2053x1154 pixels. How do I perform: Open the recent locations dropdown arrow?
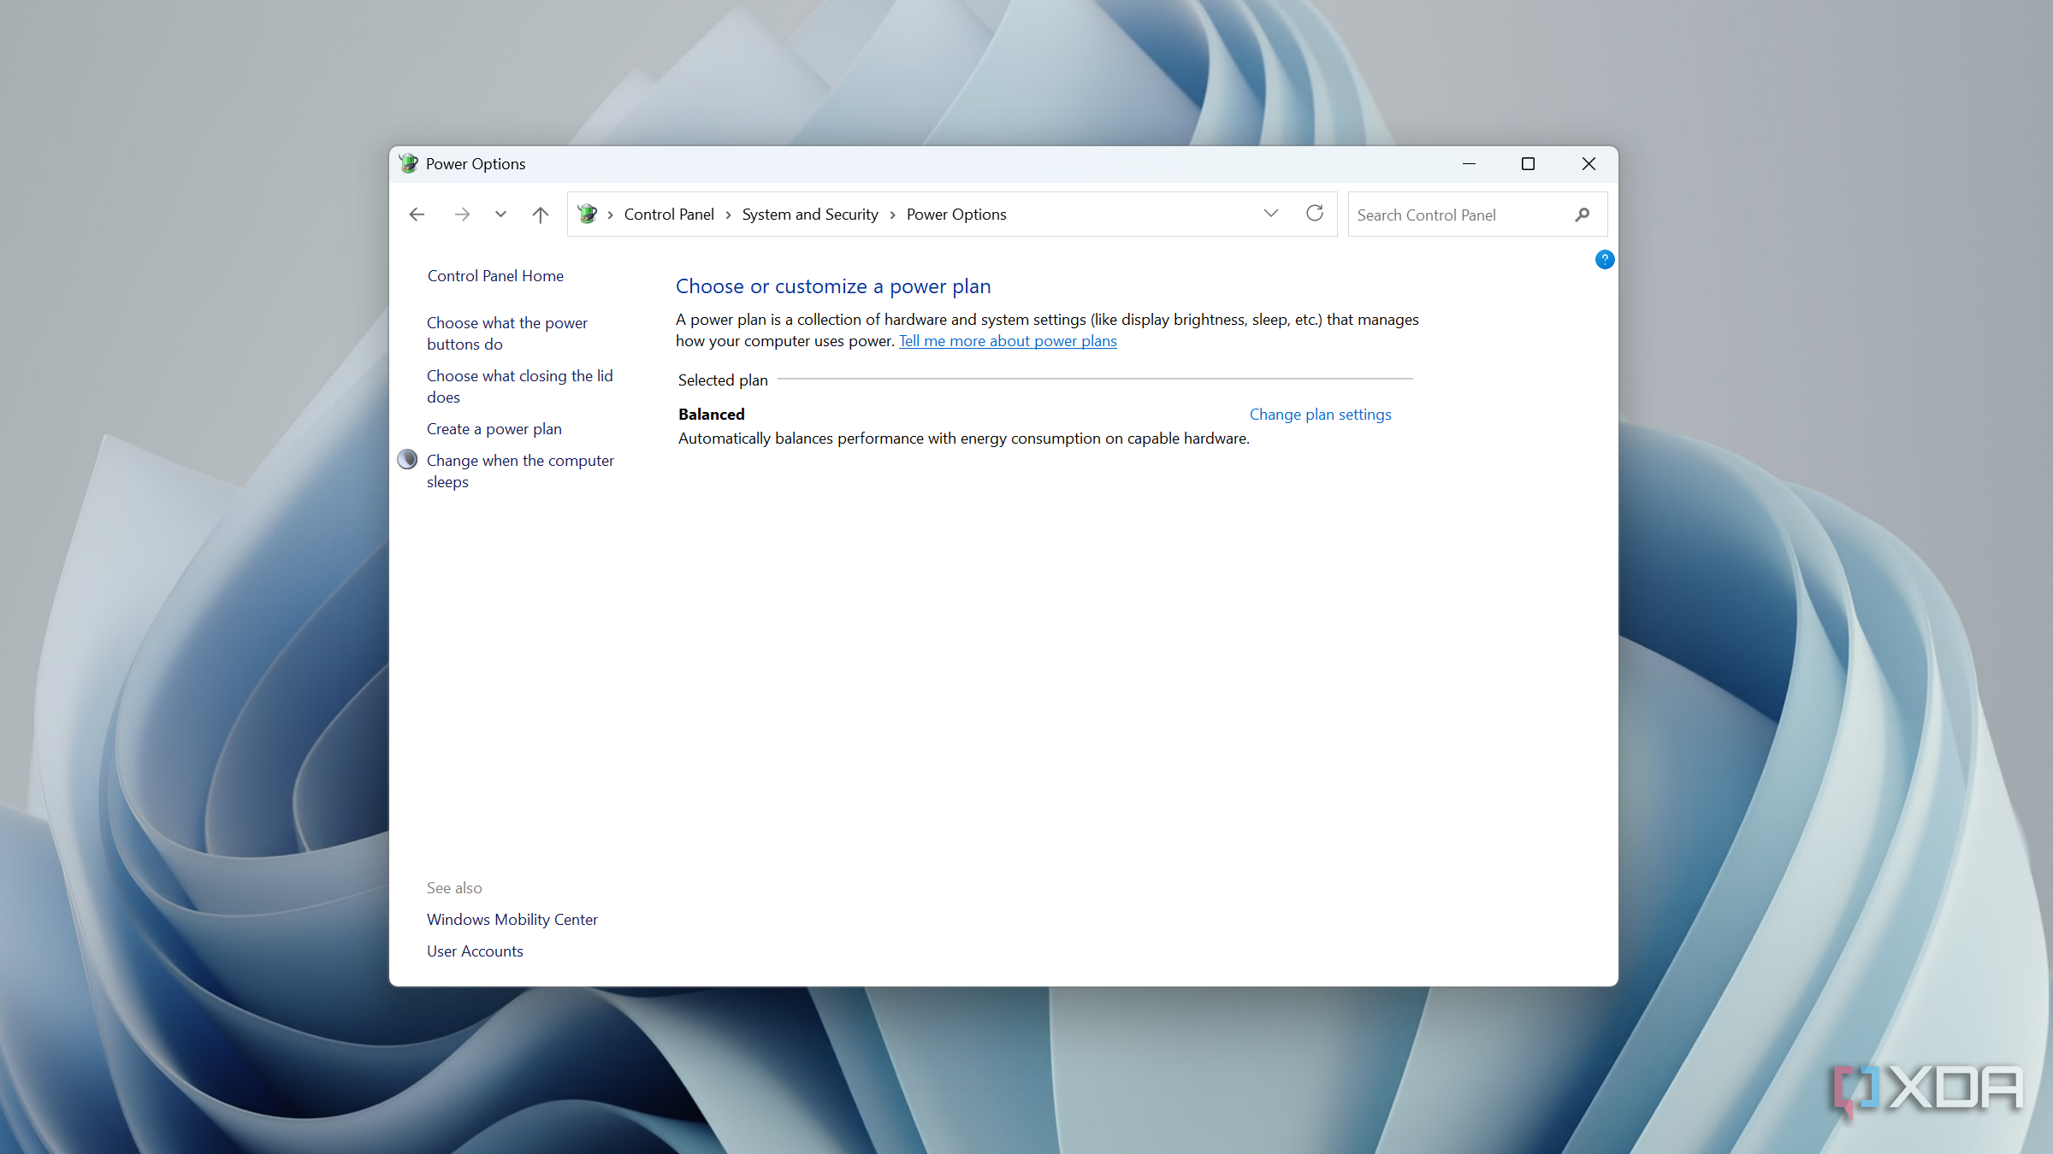click(500, 215)
